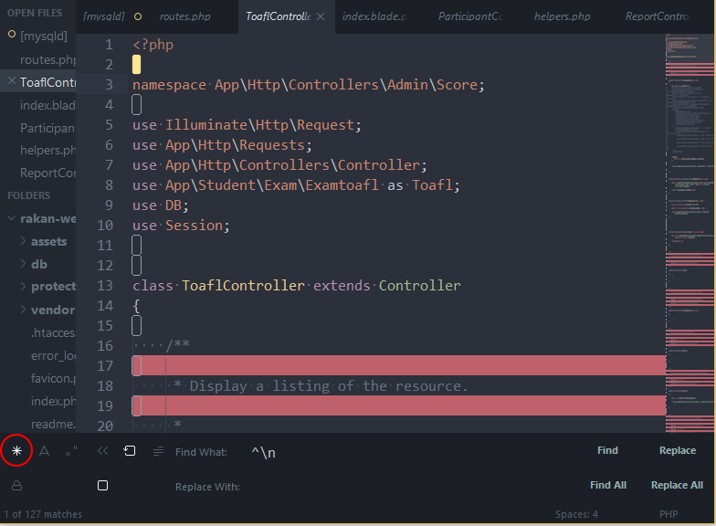The width and height of the screenshot is (716, 526).
Task: Close the ToaflController tab
Action: tap(321, 16)
